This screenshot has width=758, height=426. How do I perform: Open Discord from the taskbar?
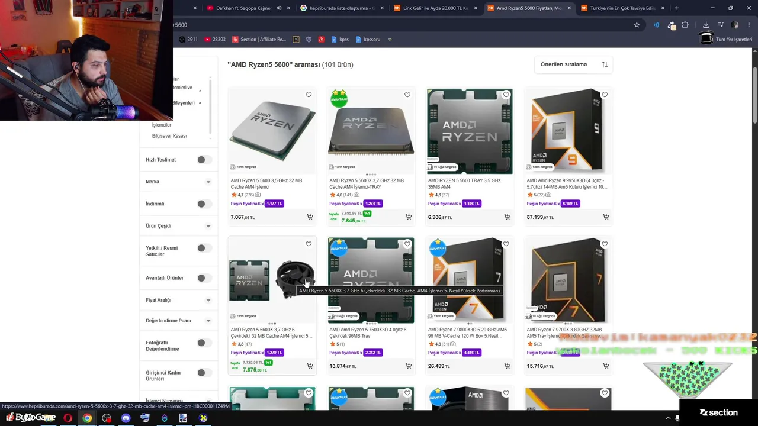pyautogui.click(x=126, y=418)
